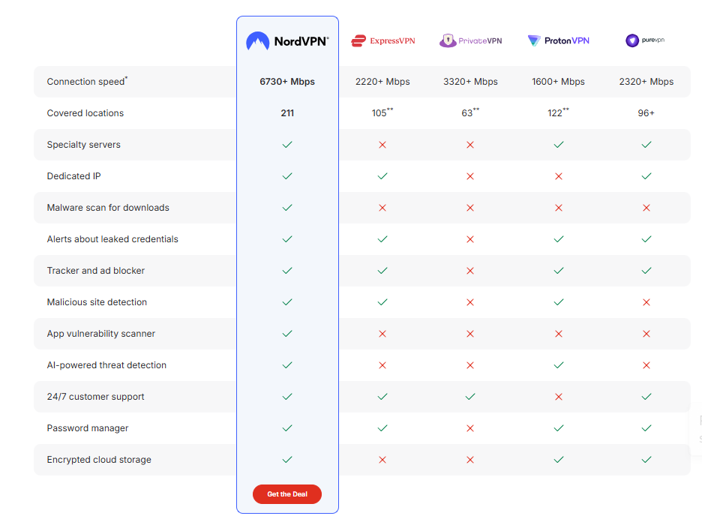
Task: Click the AI-powered threat detection label
Action: [106, 364]
